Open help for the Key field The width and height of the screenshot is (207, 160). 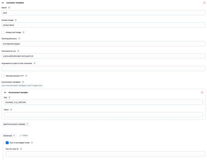pos(9,98)
